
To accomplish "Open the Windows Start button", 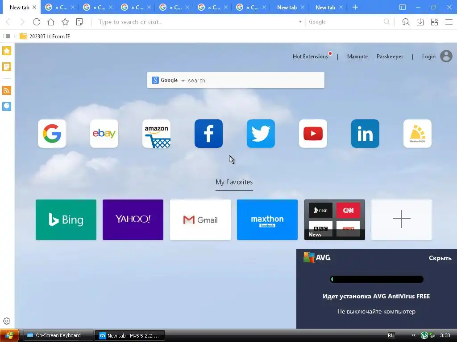I will [x=9, y=336].
